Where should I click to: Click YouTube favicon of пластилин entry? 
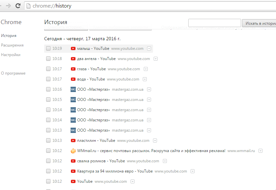click(x=73, y=140)
